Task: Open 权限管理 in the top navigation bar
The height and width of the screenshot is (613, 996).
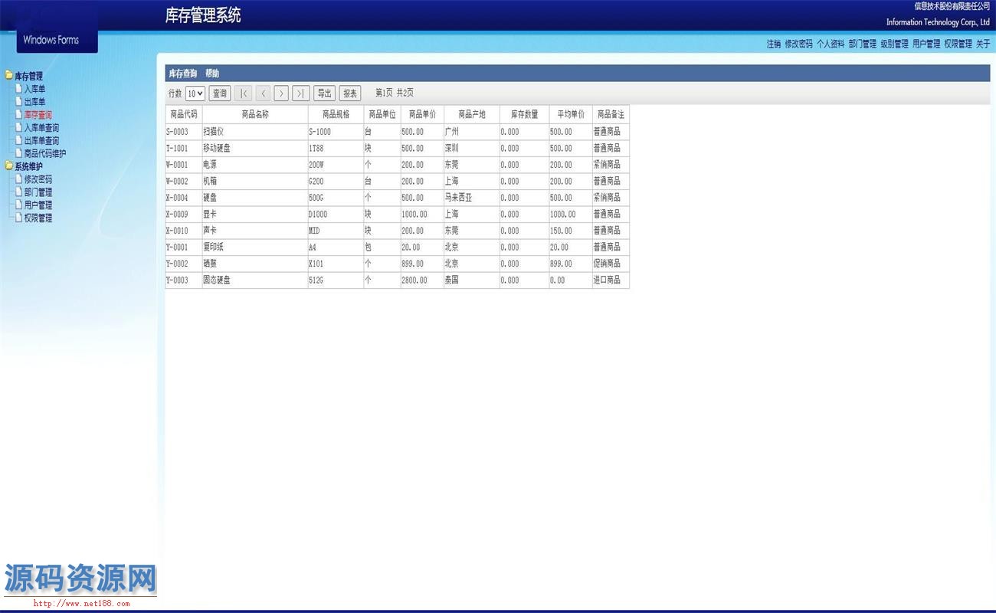Action: click(x=958, y=44)
